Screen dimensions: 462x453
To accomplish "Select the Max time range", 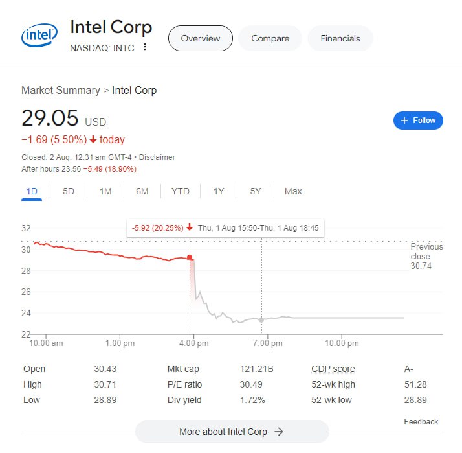I will 293,191.
